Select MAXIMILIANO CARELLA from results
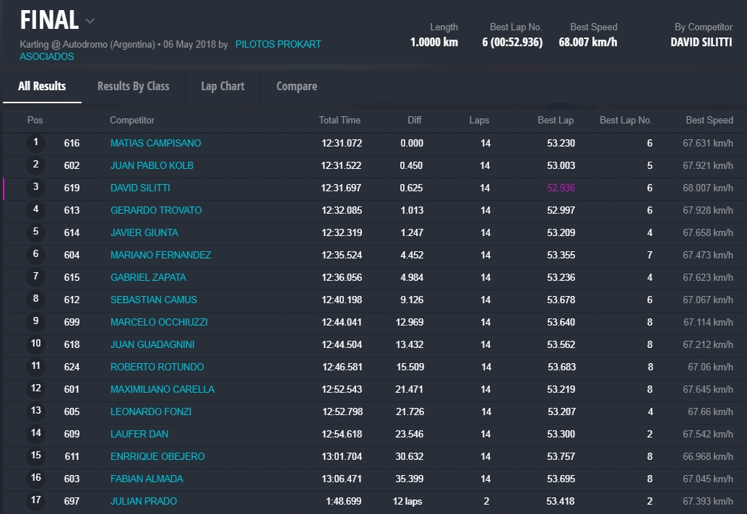 coord(162,389)
